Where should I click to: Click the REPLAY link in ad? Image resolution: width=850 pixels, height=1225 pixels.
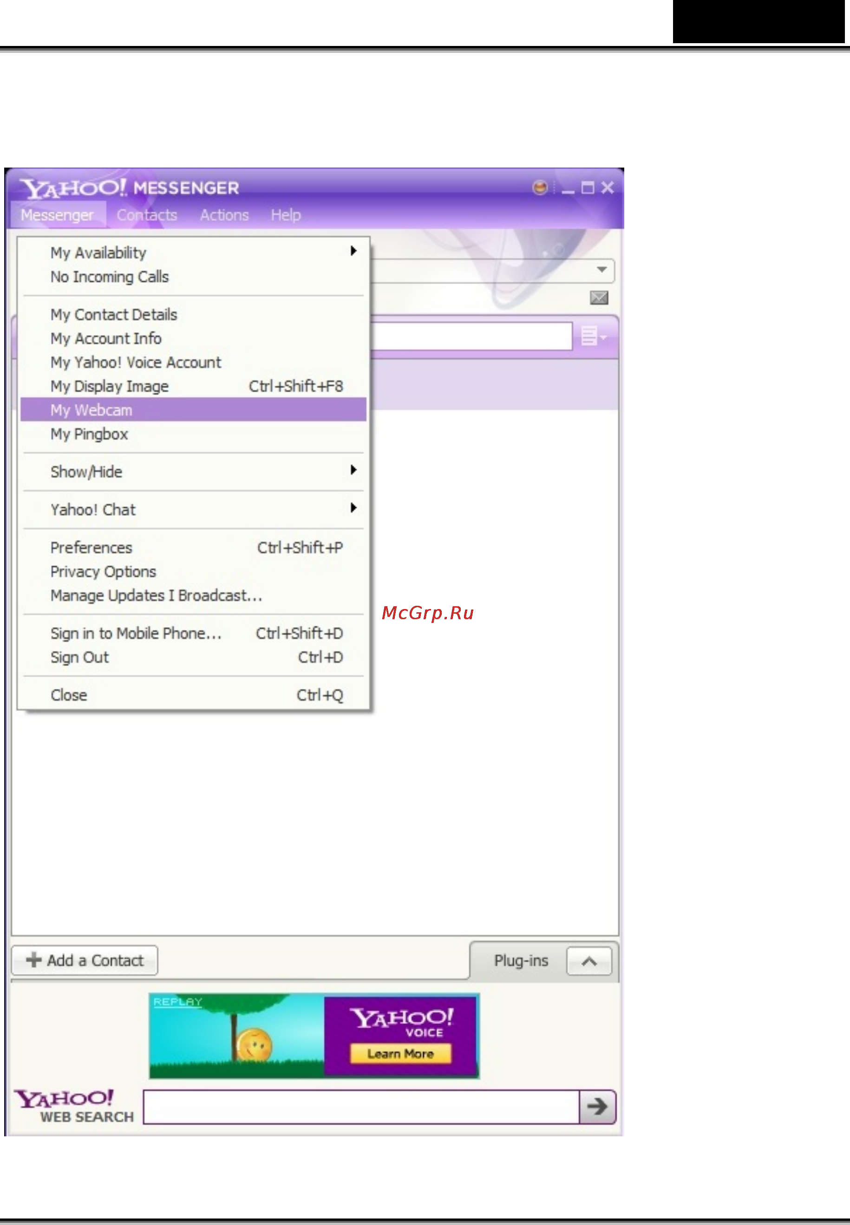(178, 1002)
